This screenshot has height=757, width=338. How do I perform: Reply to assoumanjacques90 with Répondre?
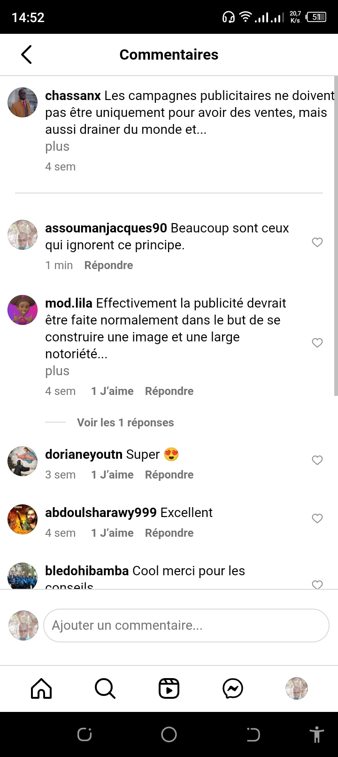pos(108,265)
